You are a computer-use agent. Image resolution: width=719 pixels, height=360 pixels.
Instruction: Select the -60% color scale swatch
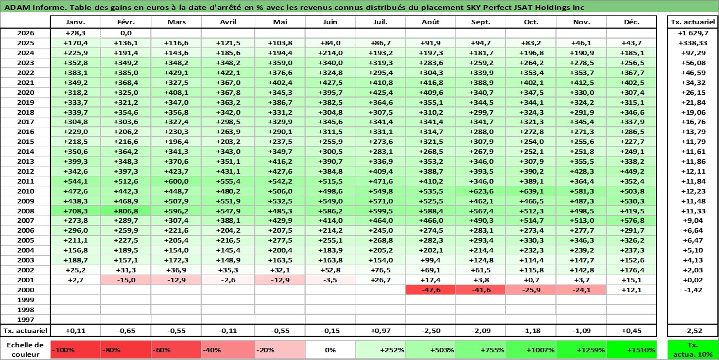[176, 350]
